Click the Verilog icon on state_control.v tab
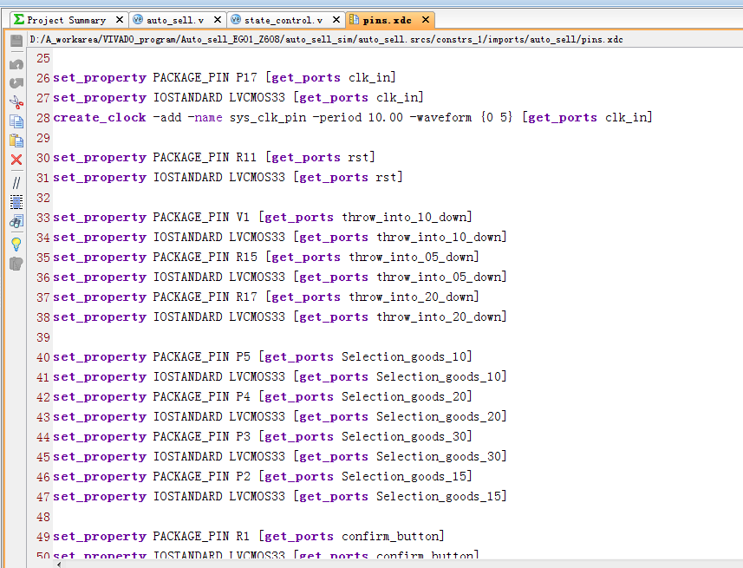 click(x=236, y=19)
